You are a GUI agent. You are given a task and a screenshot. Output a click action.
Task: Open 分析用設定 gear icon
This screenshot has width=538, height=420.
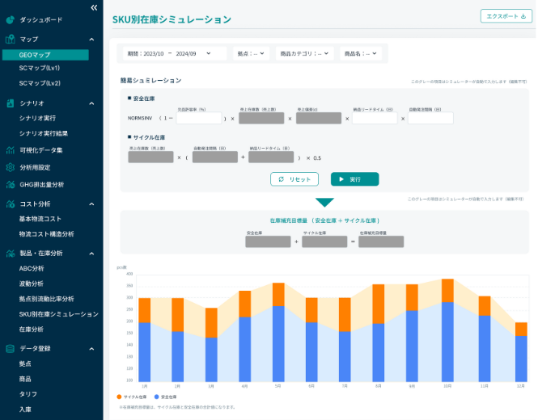point(11,167)
